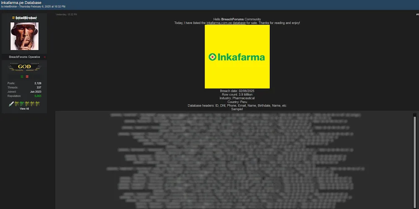Viewport: 419px width, 209px height.
Task: Click the GOD rank banner
Action: point(24,66)
